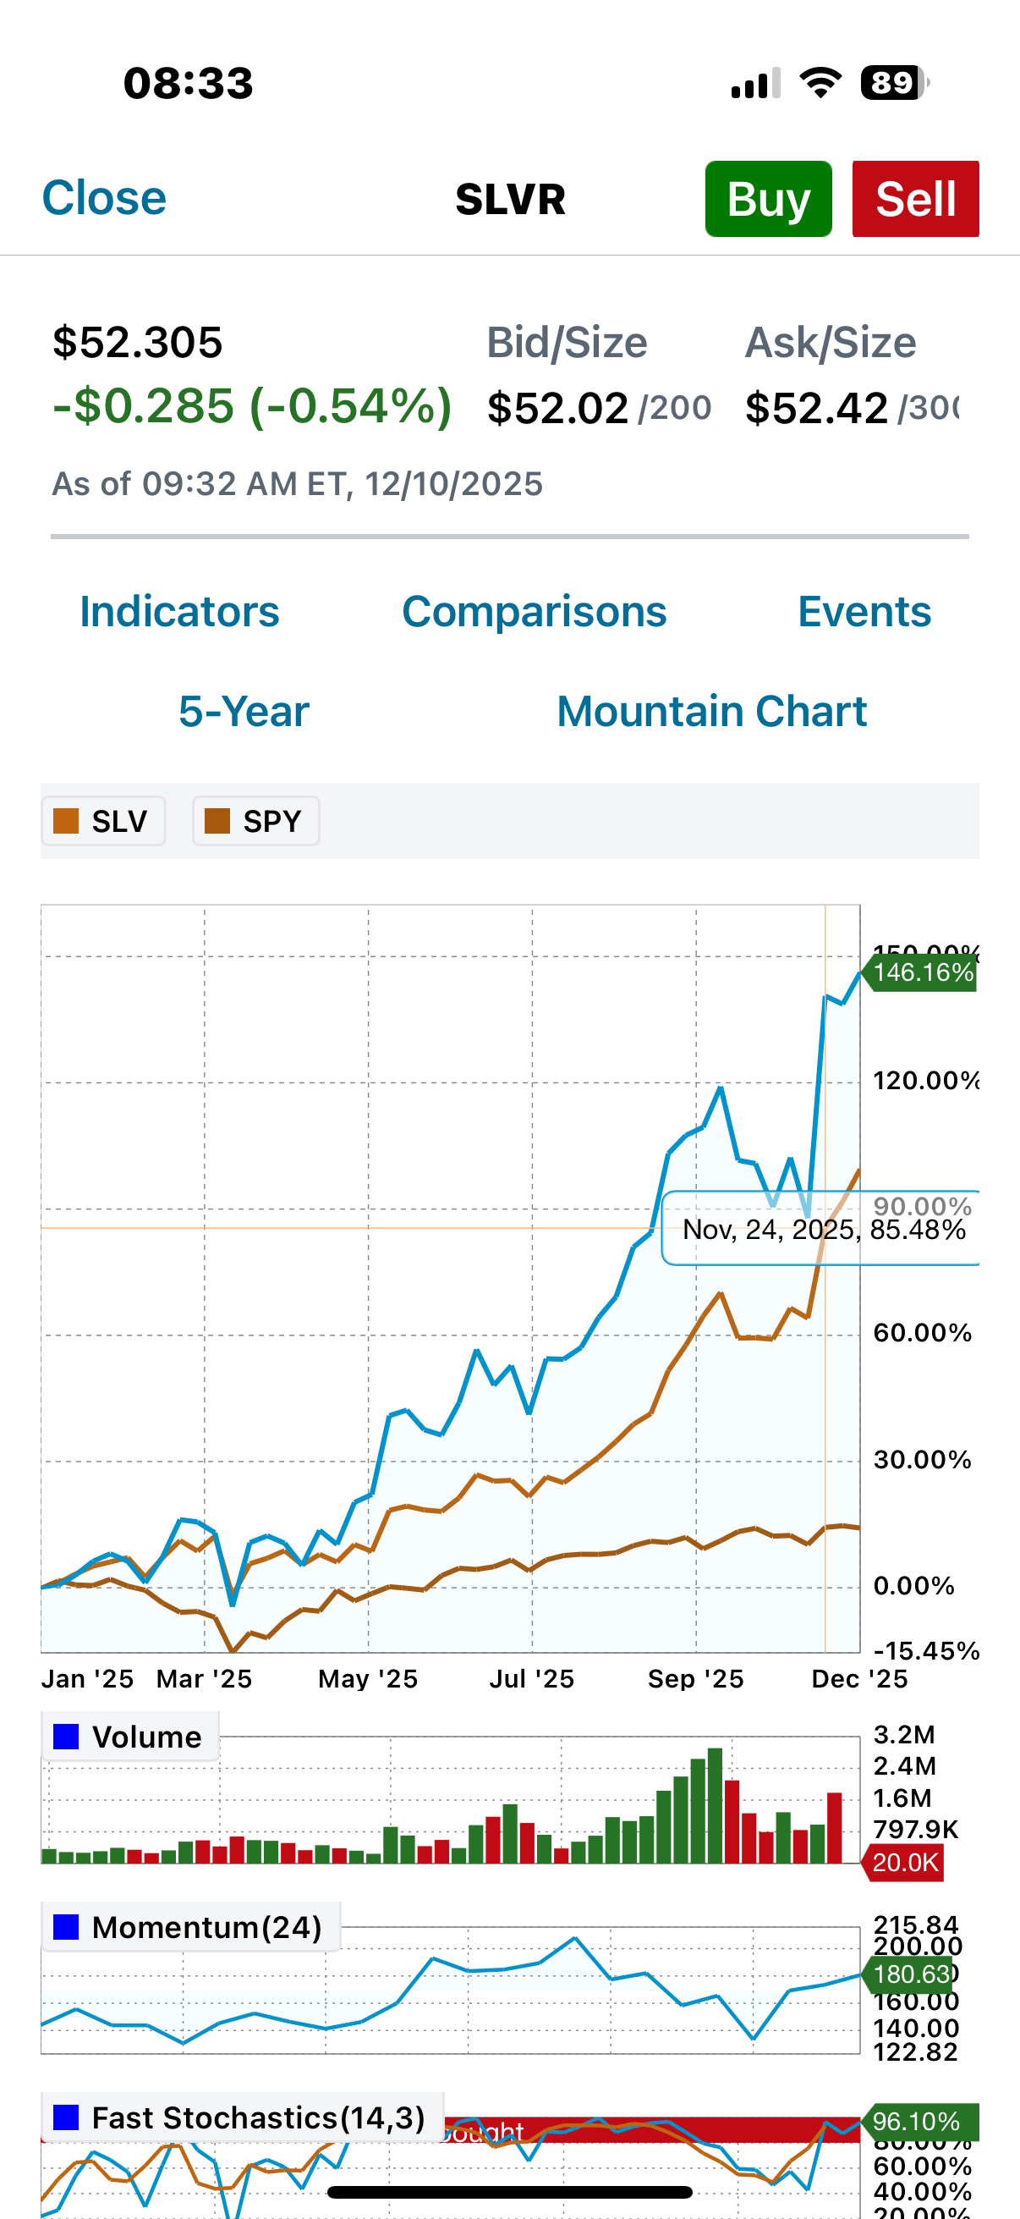Image resolution: width=1020 pixels, height=2219 pixels.
Task: Close the SLVR chart view
Action: tap(104, 198)
